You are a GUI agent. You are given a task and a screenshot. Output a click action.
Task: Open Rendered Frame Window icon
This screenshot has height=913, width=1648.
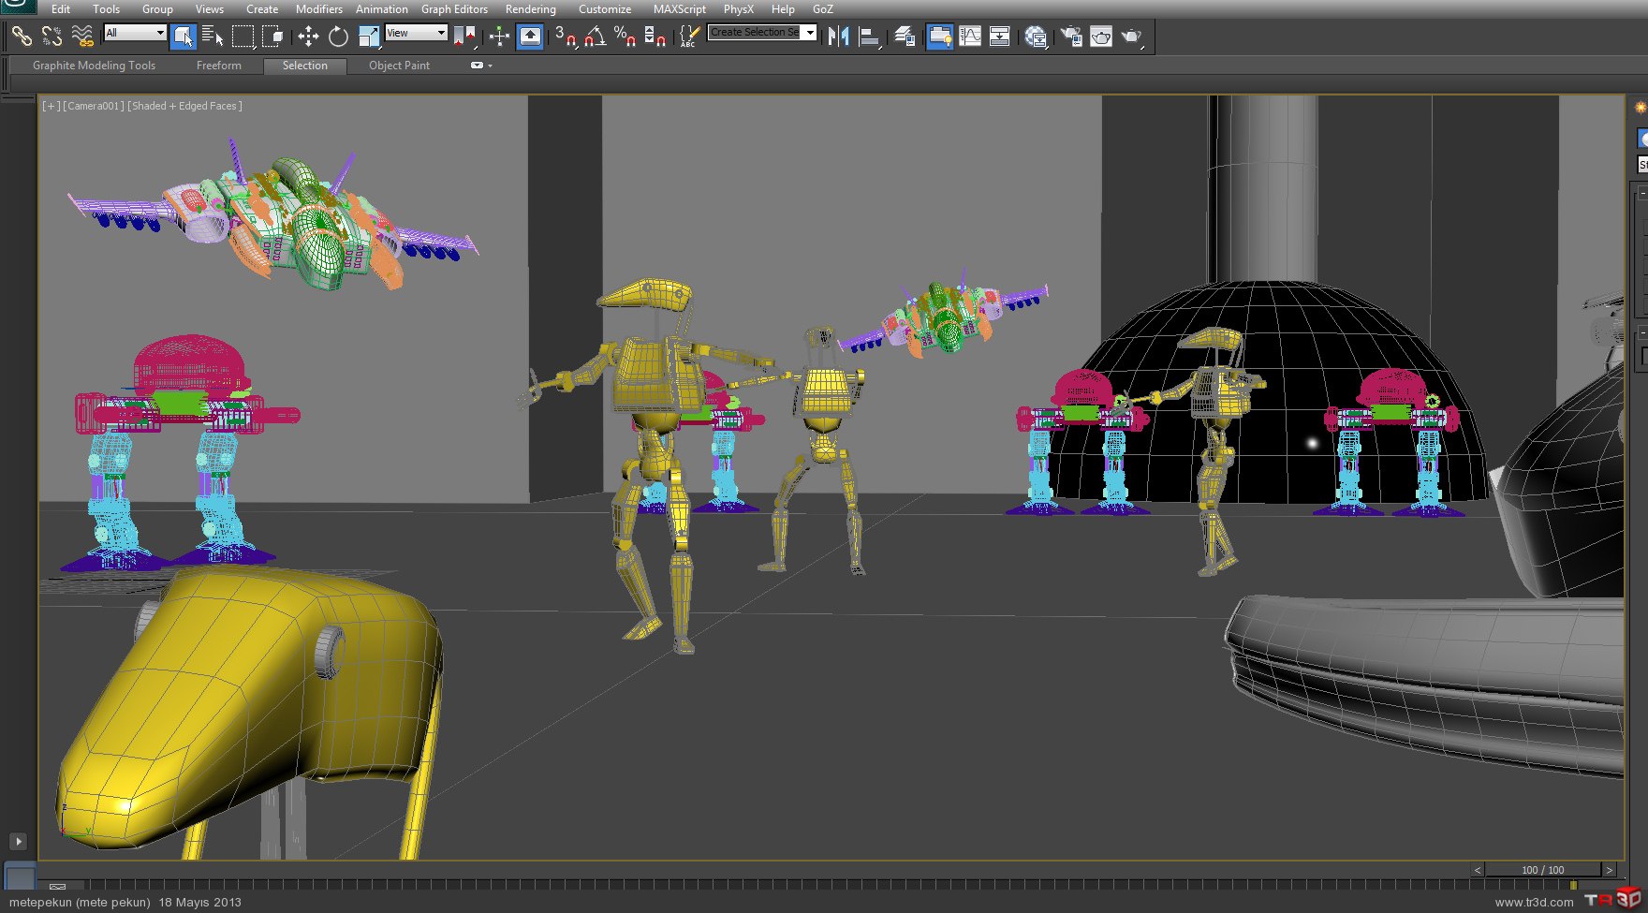[1101, 37]
